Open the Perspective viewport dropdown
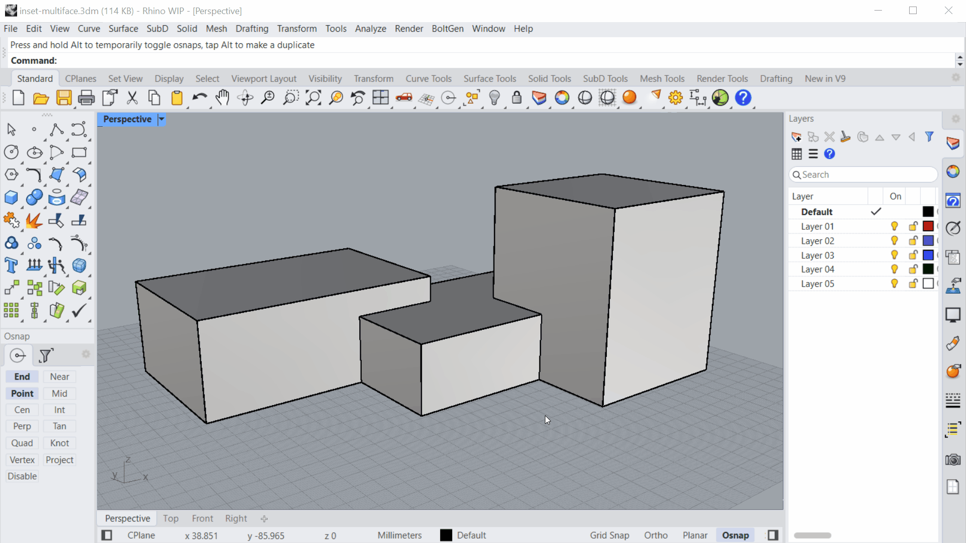The image size is (966, 543). pyautogui.click(x=161, y=119)
